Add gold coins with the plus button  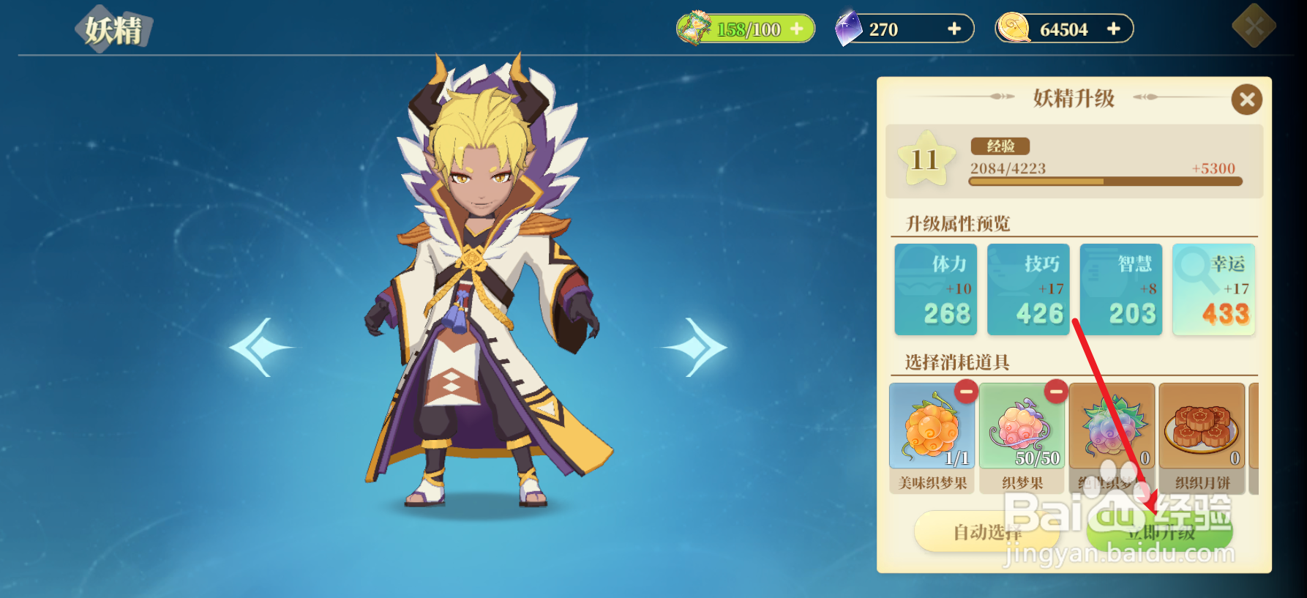[x=1114, y=29]
